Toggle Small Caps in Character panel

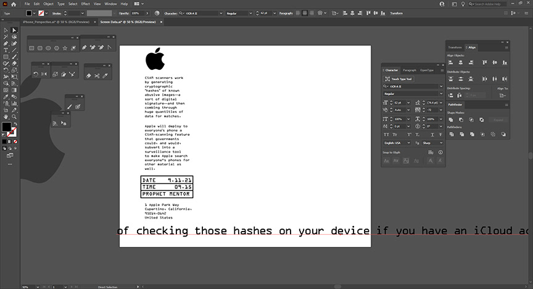click(395, 135)
